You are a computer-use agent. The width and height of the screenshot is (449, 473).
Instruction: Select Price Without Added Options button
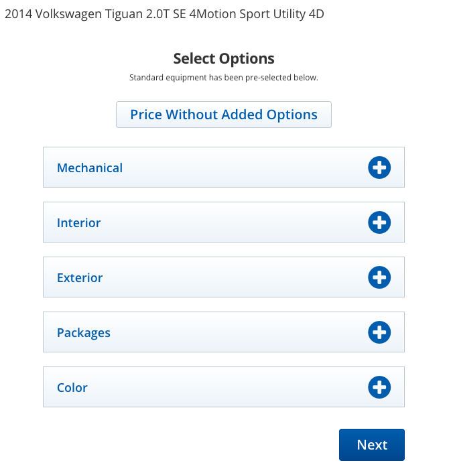tap(224, 115)
